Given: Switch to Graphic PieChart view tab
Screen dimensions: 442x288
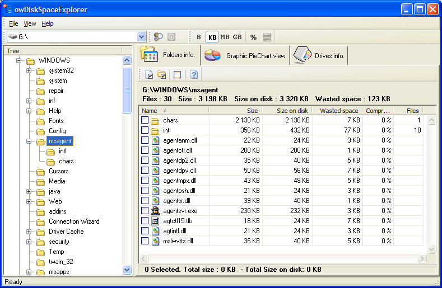Looking at the screenshot, I should (x=245, y=56).
